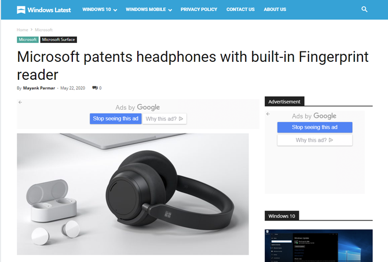388x262 pixels.
Task: Click the back arrow in sidebar ad
Action: (x=268, y=114)
